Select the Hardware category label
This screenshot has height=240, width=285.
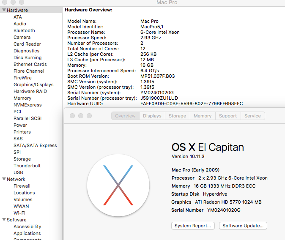pos(17,10)
